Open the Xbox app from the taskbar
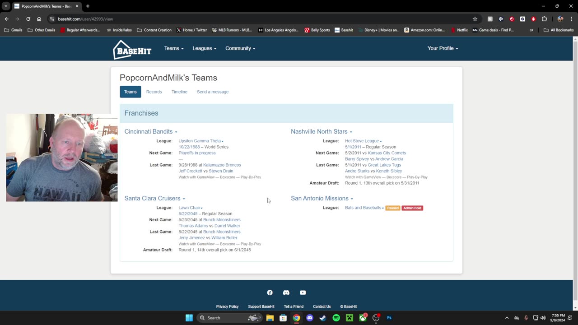The width and height of the screenshot is (578, 325). tap(363, 318)
